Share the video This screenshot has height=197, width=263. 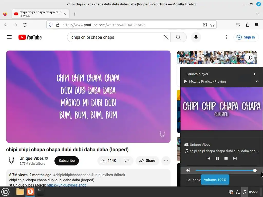[147, 161]
